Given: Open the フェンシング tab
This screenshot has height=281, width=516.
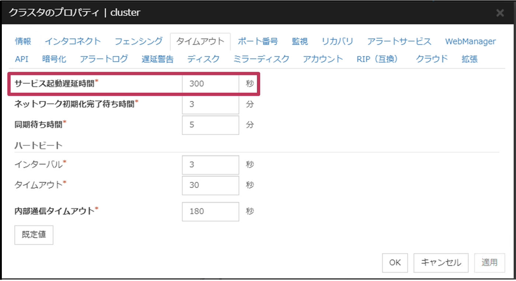Looking at the screenshot, I should point(138,41).
